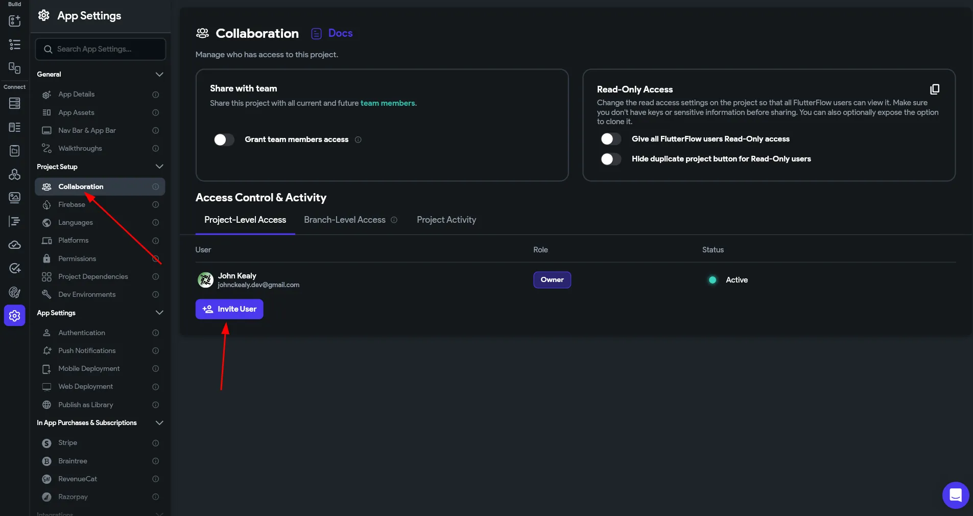The image size is (973, 516).
Task: Toggle Hide duplicate project button for Read-Only users
Action: point(611,159)
